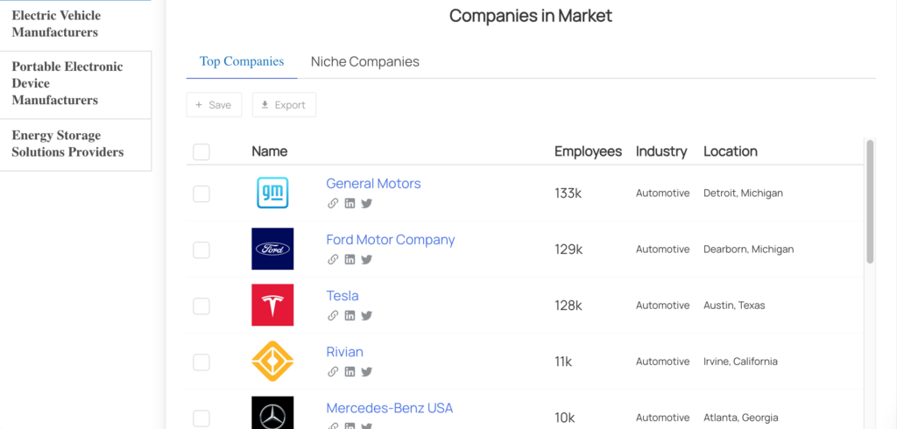Open Energy Storage Solutions Providers category
The width and height of the screenshot is (897, 429).
pyautogui.click(x=67, y=144)
